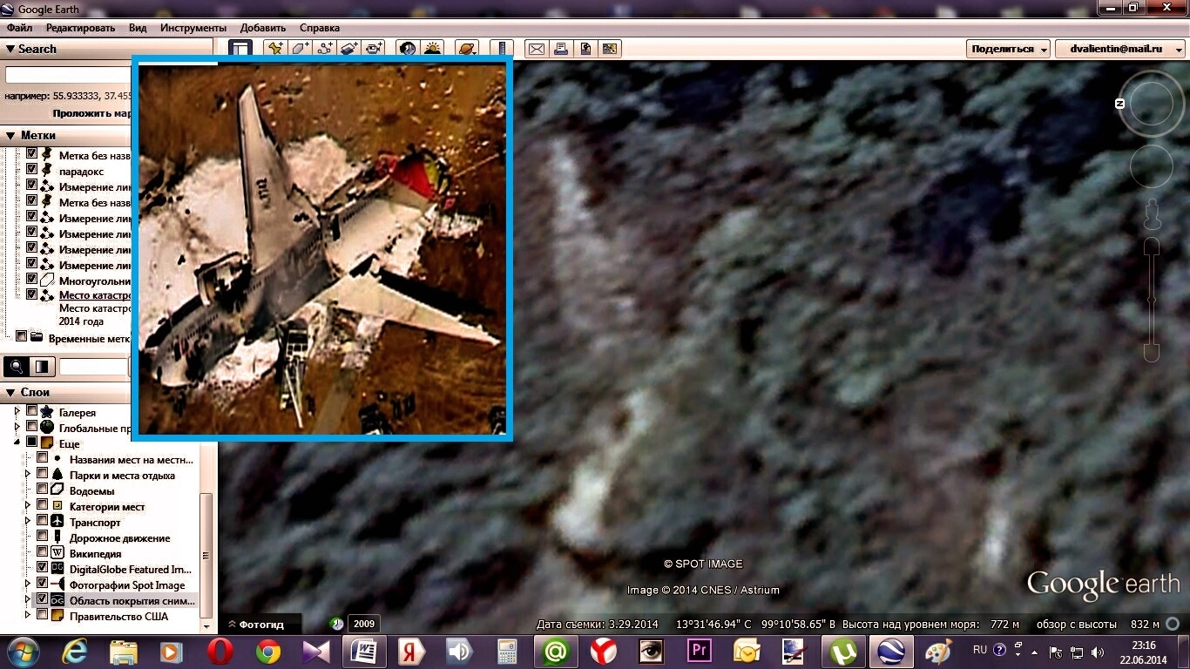Open the Инструменты menu

coord(193,28)
